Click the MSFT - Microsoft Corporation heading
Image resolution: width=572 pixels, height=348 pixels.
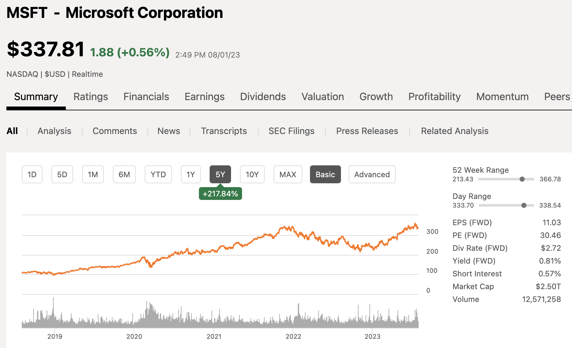pyautogui.click(x=115, y=13)
